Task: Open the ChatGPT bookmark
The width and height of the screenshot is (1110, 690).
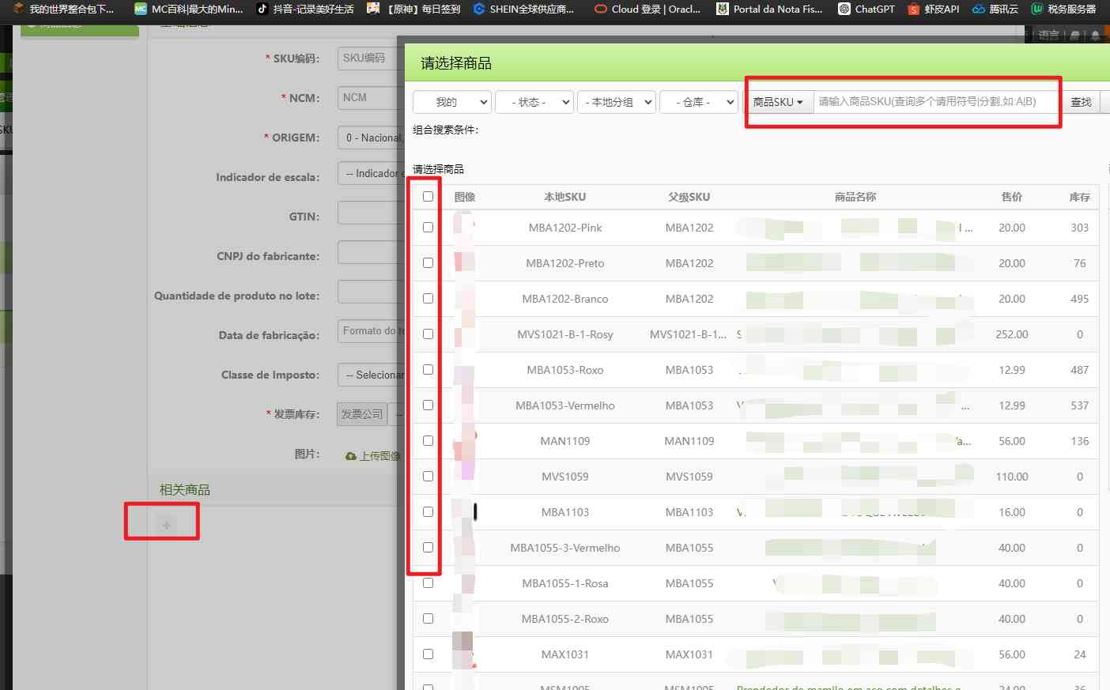Action: click(866, 9)
